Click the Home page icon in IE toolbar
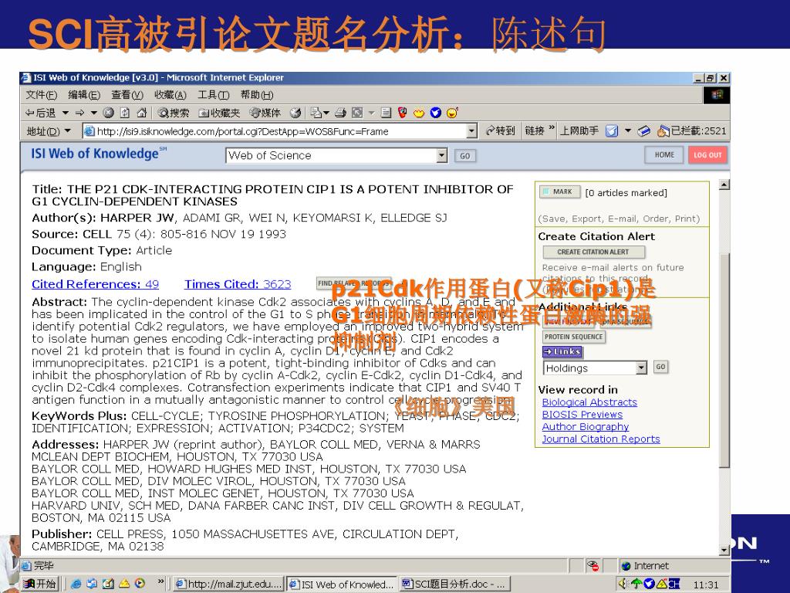The image size is (790, 593). pos(142,113)
